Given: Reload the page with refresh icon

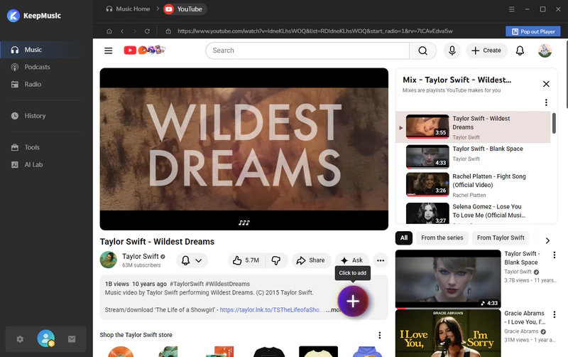Looking at the screenshot, I should [147, 31].
